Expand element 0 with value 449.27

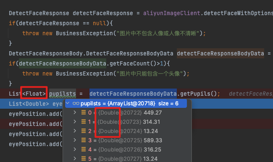75,112
